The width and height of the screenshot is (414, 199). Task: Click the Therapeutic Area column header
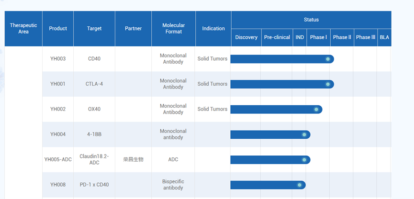pyautogui.click(x=23, y=29)
